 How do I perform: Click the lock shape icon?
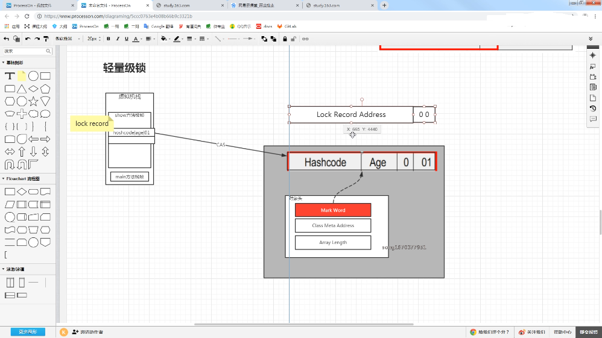pos(285,39)
